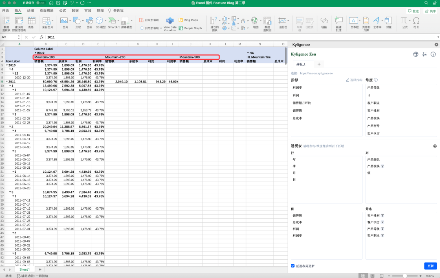
Task: Switch to the 页面布局 Page Layout tab
Action: (46, 11)
